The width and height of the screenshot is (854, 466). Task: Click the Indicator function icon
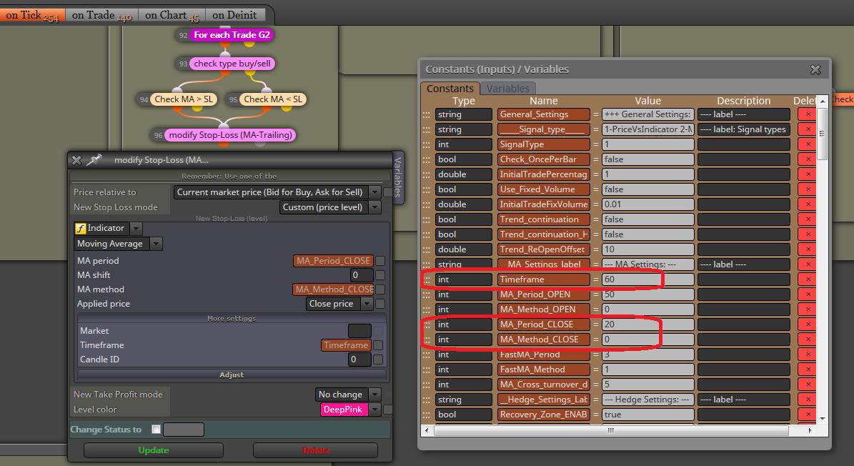click(81, 229)
